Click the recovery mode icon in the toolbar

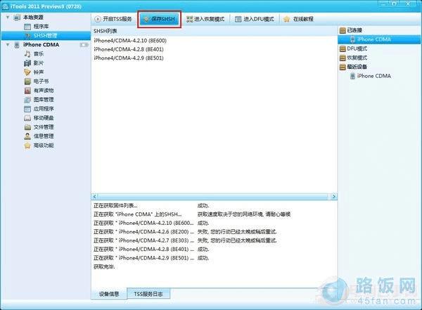(190, 19)
